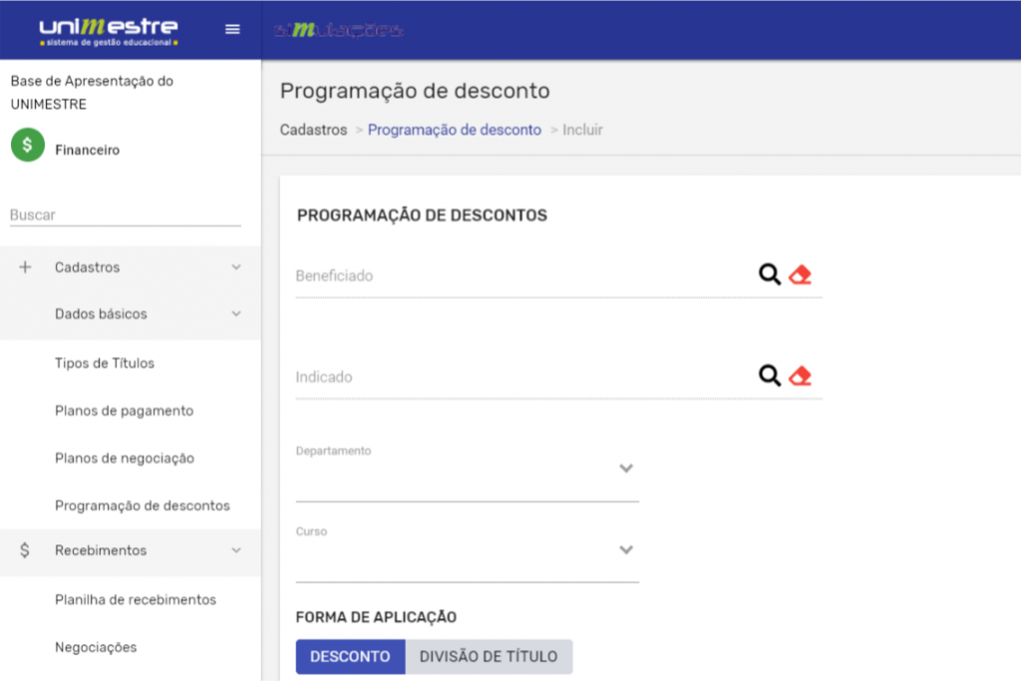Click the plus icon beside Cadastros
The image size is (1021, 681).
[x=26, y=267]
